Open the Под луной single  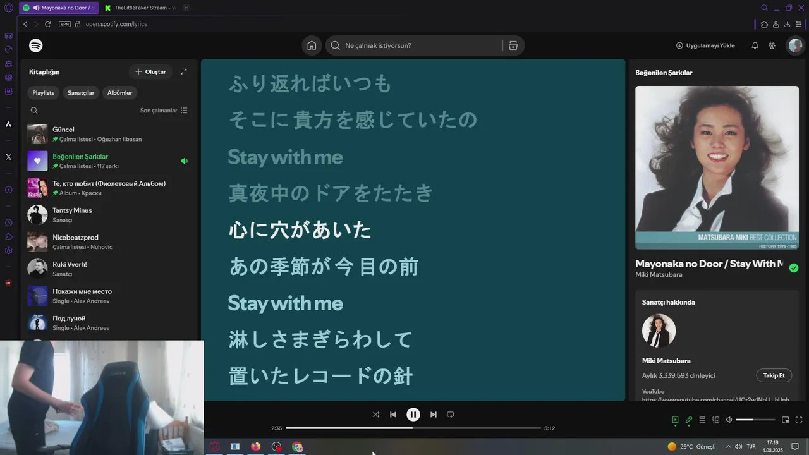tap(109, 323)
